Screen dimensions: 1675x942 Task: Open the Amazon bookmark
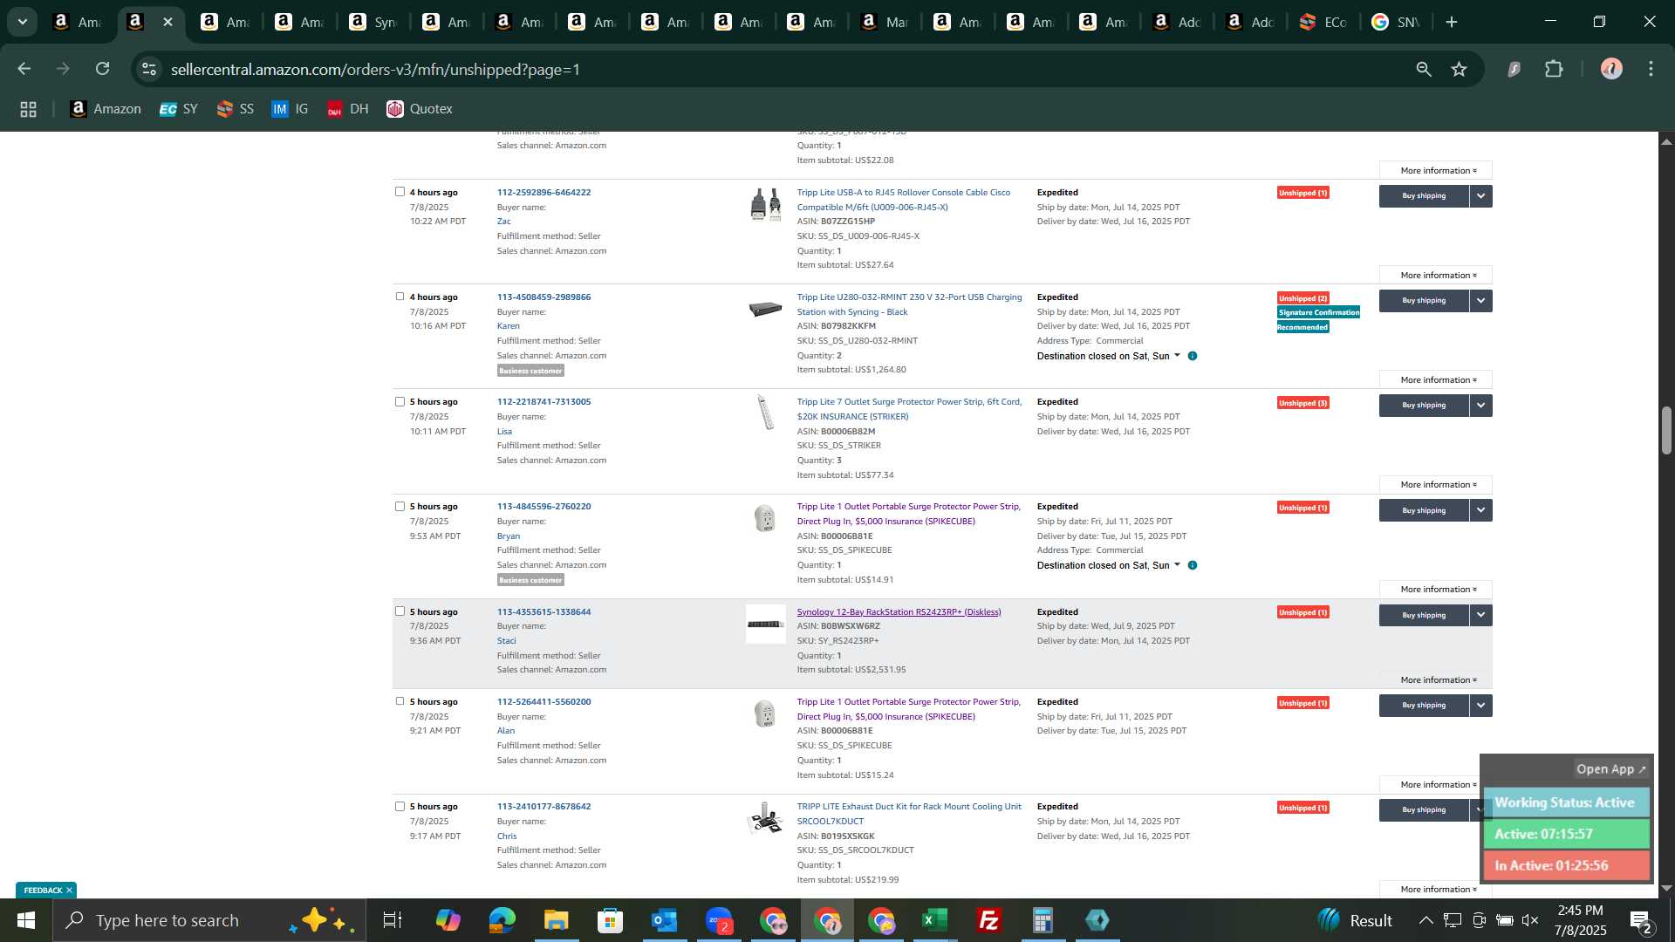coord(106,109)
